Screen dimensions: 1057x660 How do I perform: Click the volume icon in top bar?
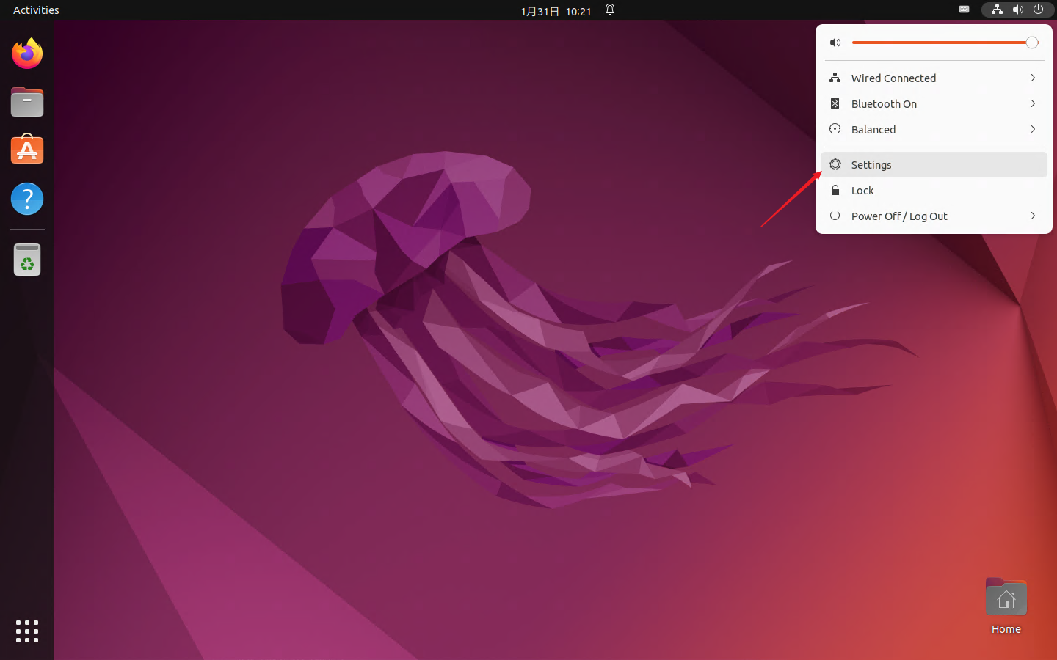coord(1017,10)
